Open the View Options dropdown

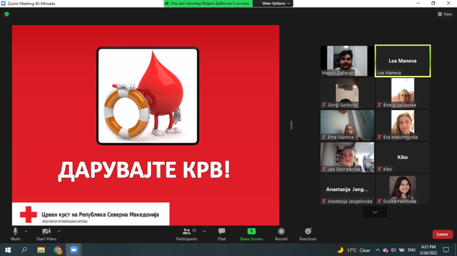tap(276, 3)
